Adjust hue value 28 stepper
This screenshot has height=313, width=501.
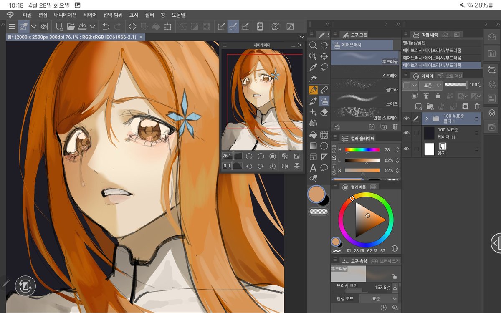[397, 149]
